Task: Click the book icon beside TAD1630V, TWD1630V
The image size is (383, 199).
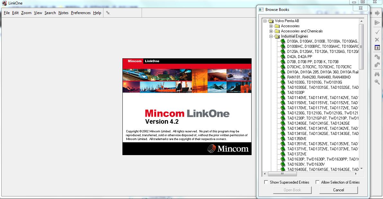Action: click(283, 164)
